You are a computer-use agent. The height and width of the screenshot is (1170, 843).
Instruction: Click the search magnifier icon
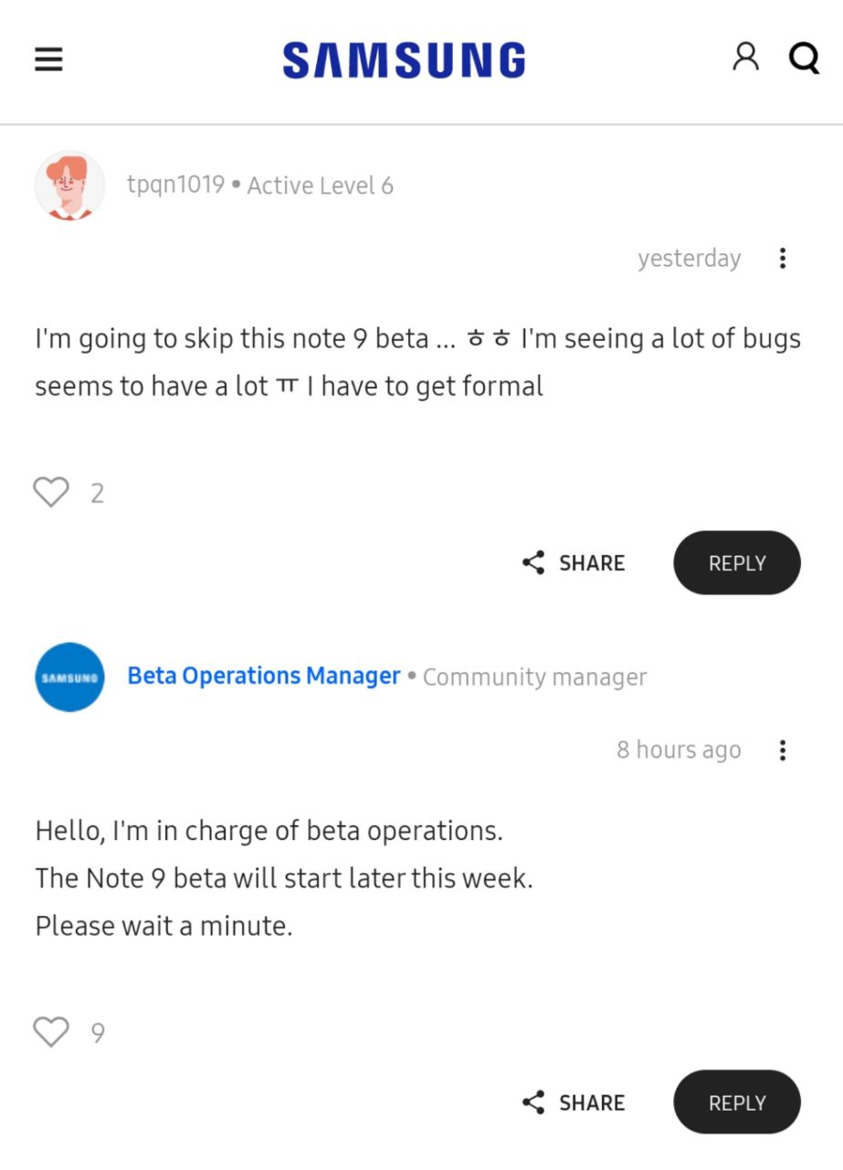(804, 59)
